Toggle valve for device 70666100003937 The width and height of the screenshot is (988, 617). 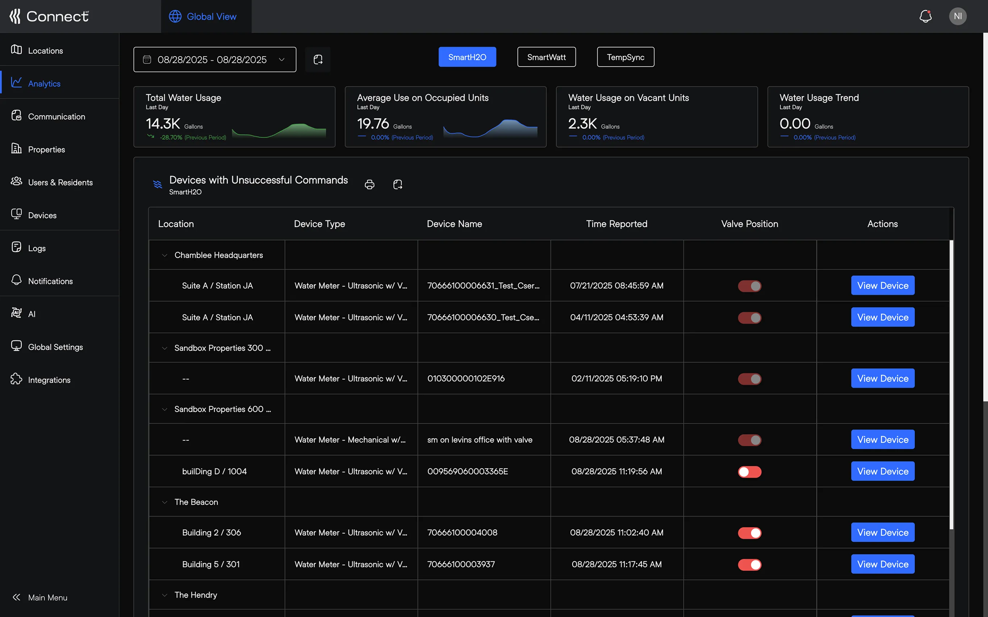[x=749, y=565]
